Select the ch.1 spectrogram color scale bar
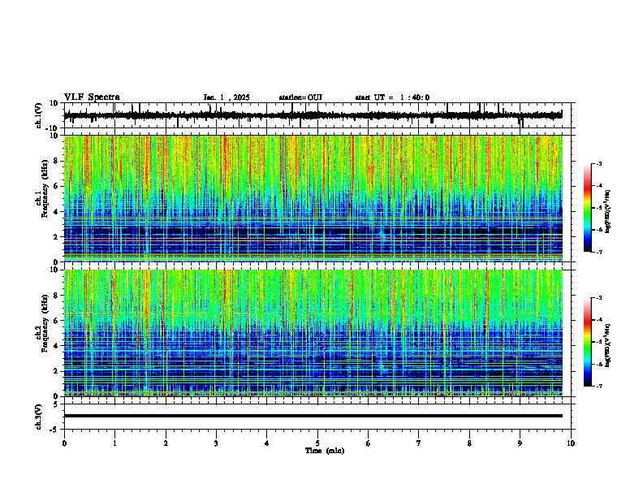The width and height of the screenshot is (643, 497). [587, 208]
